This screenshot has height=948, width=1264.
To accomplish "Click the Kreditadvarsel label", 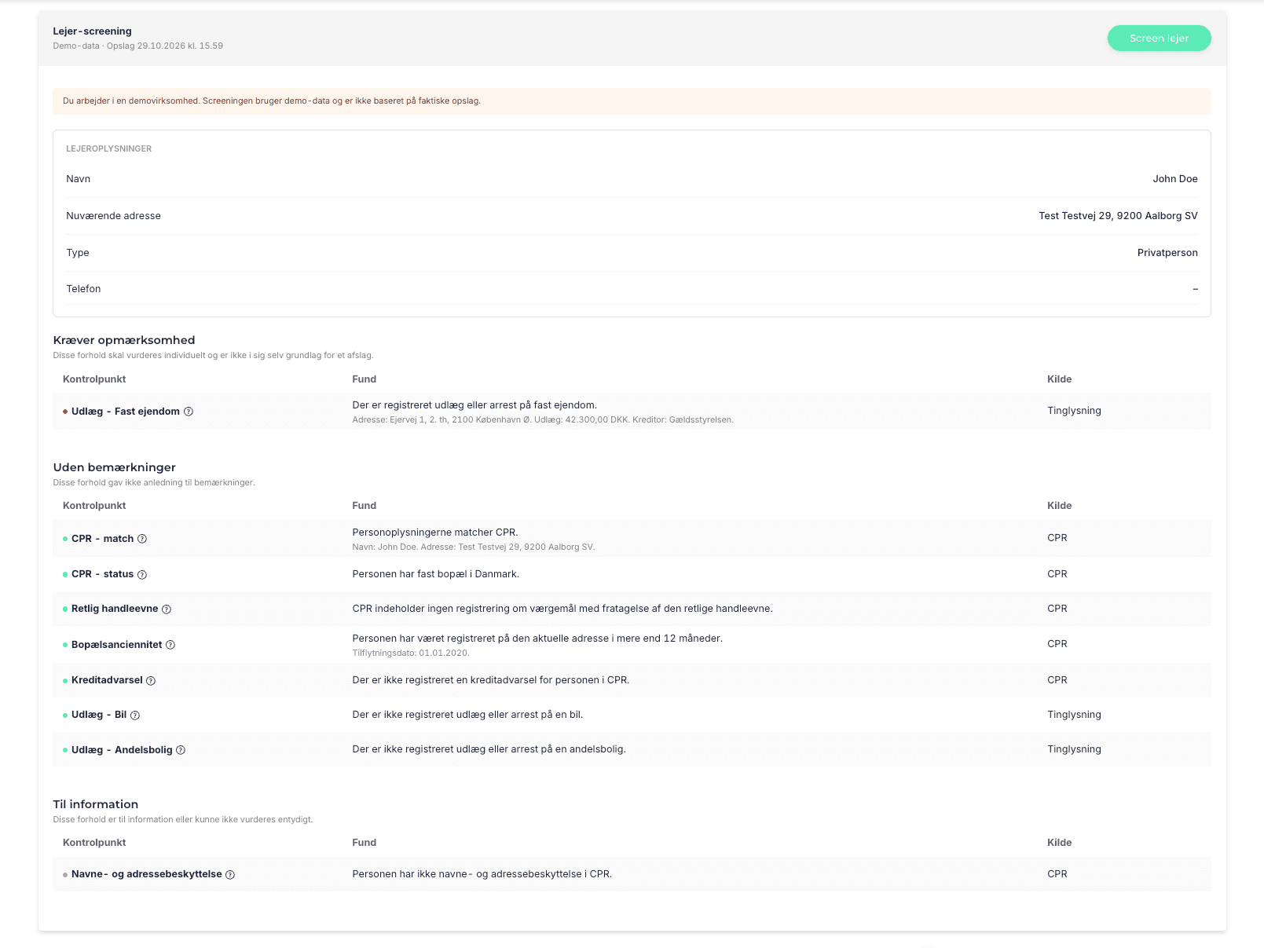I will pyautogui.click(x=107, y=680).
